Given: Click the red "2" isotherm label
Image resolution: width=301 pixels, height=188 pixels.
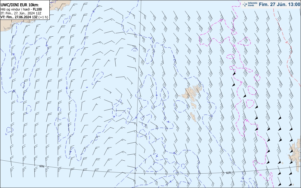Looking at the screenshot, I should (x=287, y=42).
